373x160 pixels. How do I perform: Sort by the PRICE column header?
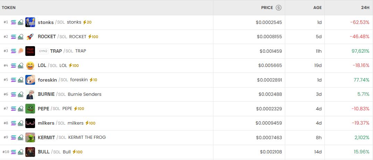(x=267, y=8)
